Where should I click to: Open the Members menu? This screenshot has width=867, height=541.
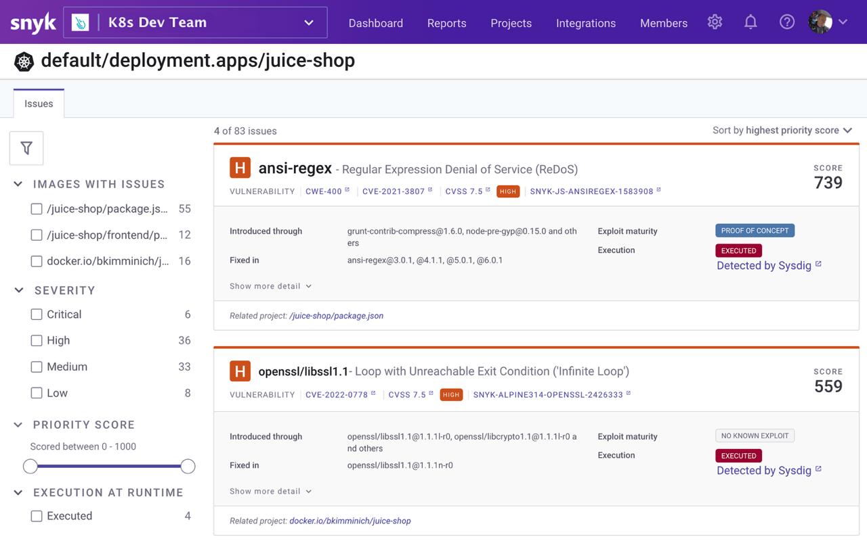pos(664,23)
